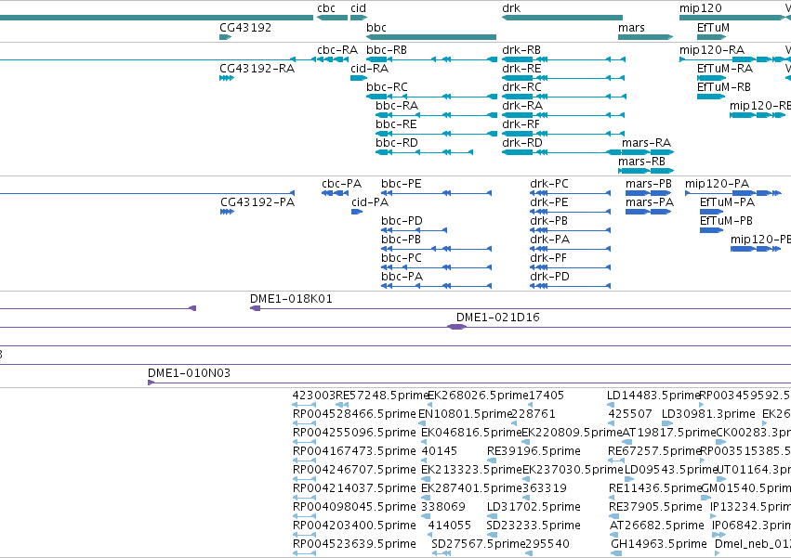Click protein bbc-PD label
This screenshot has height=558, width=791.
coord(402,221)
